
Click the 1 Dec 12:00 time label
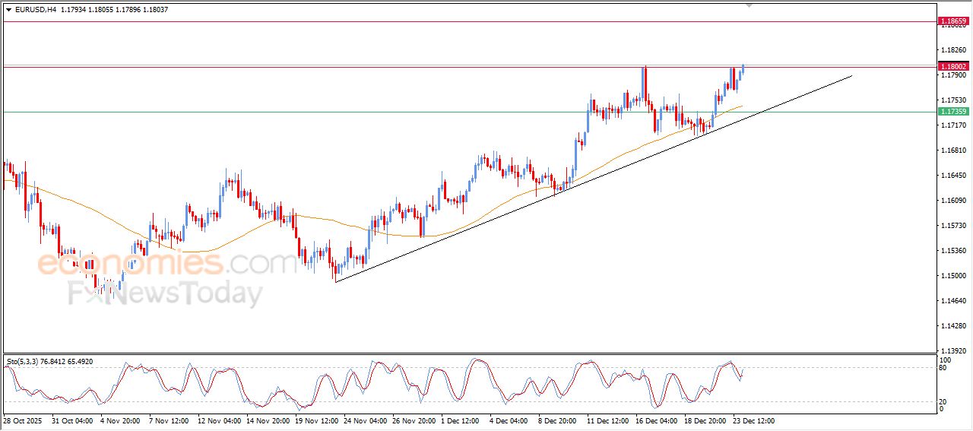(x=459, y=420)
